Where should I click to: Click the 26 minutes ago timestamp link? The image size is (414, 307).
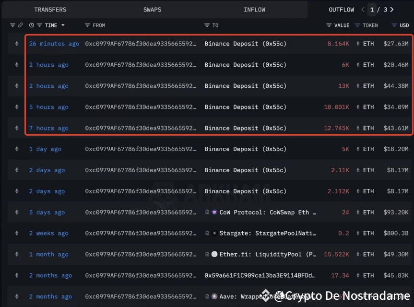pyautogui.click(x=54, y=43)
